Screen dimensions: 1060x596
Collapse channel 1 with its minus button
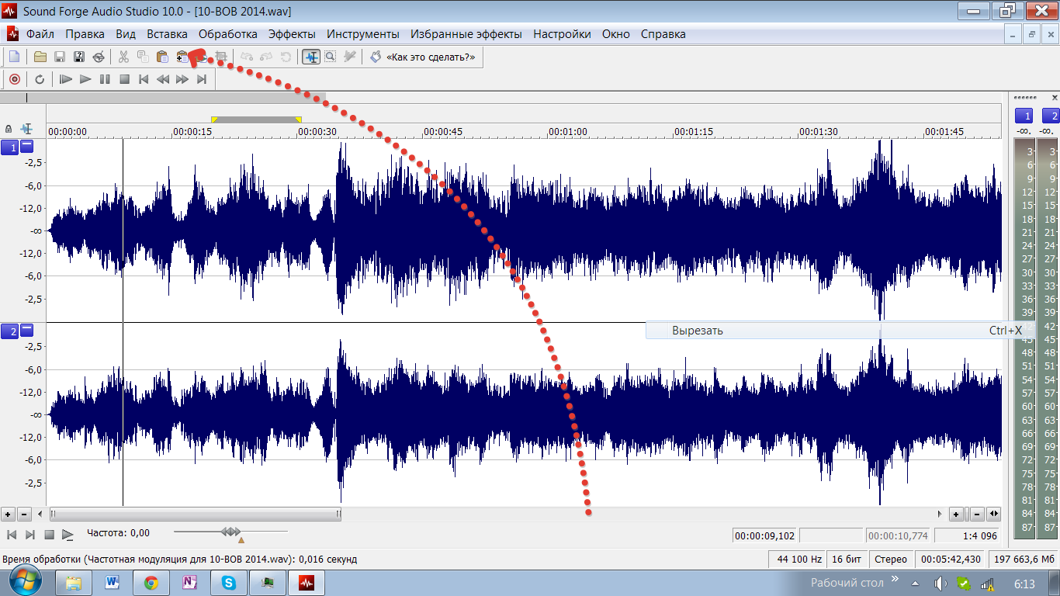27,146
